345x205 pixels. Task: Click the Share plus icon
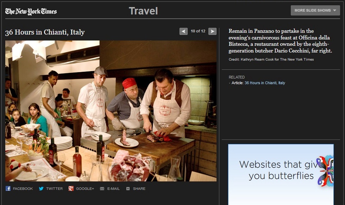tap(128, 188)
